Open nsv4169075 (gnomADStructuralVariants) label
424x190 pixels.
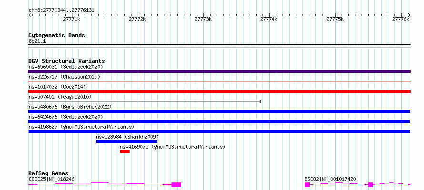pyautogui.click(x=172, y=147)
